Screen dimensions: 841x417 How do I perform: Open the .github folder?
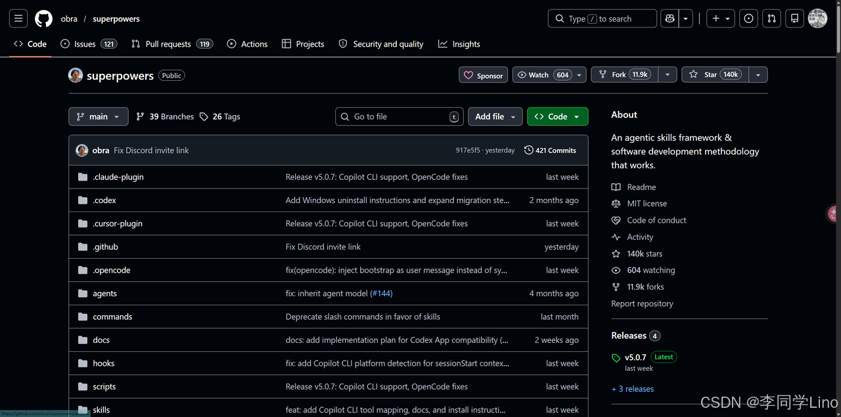[x=106, y=247]
